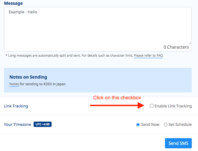This screenshot has width=198, height=151.
Task: Click the Send Now label text
Action: point(150,125)
